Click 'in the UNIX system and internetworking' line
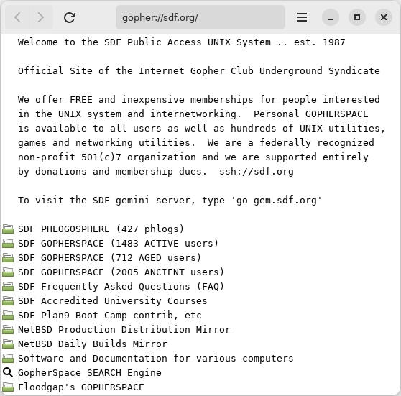Image resolution: width=401 pixels, height=396 pixels. point(193,114)
